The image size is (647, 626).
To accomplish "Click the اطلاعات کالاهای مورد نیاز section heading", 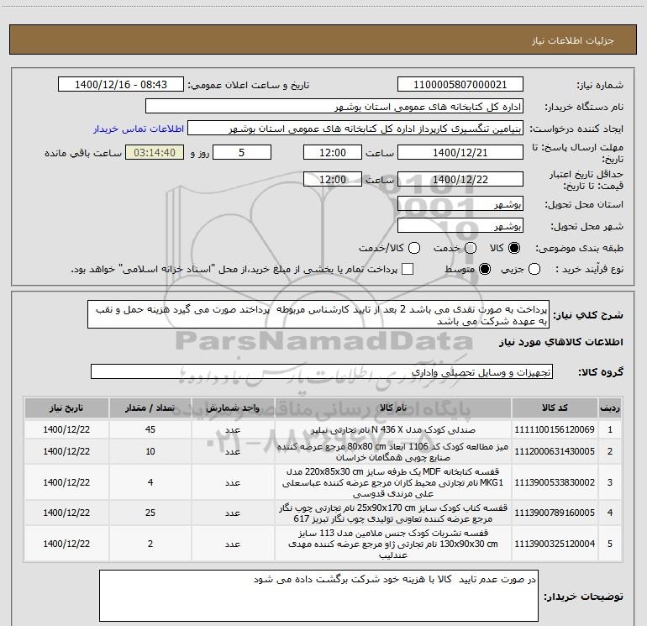I will (560, 342).
